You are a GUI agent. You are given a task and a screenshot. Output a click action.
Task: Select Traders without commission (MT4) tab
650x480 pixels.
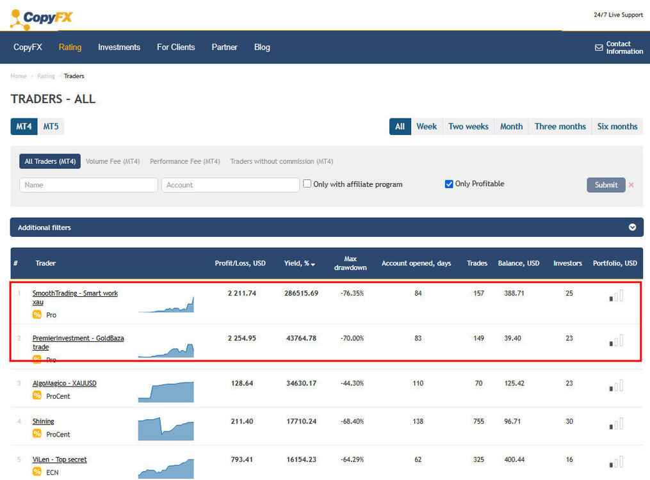[282, 161]
